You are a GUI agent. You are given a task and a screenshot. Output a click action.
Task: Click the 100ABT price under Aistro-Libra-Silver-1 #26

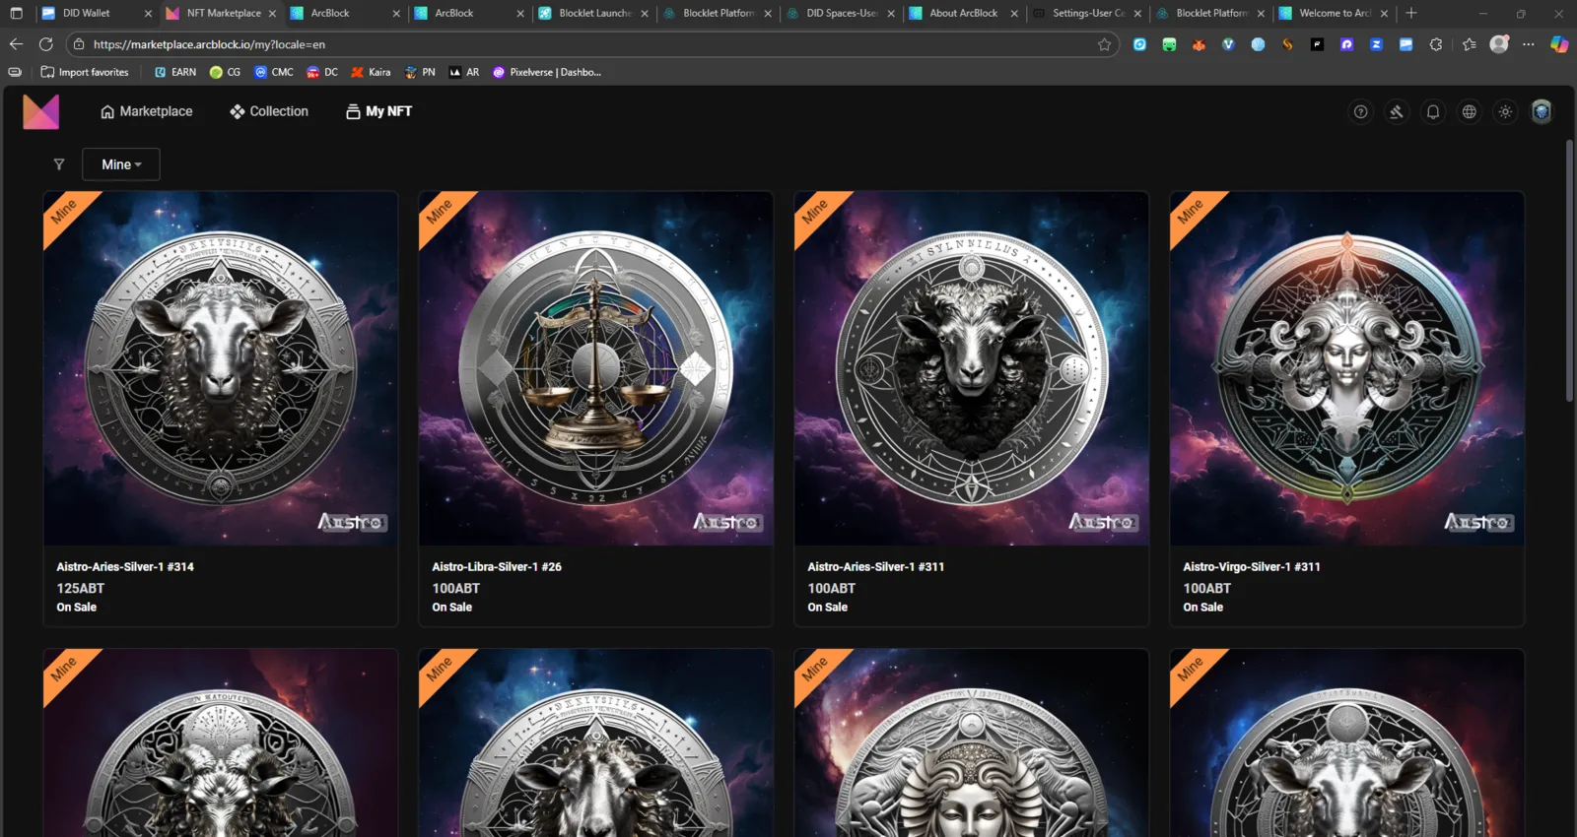(x=456, y=588)
